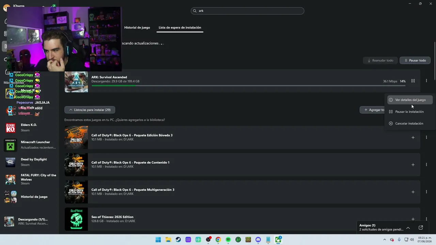Screen dimensions: 436x245
Task: Open the taskbar clock showing 05:21 p. m.
Action: tap(424, 240)
